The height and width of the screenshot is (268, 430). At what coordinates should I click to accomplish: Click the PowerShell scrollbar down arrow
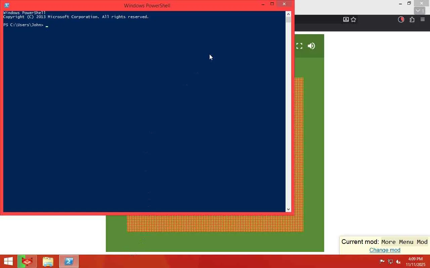point(288,209)
